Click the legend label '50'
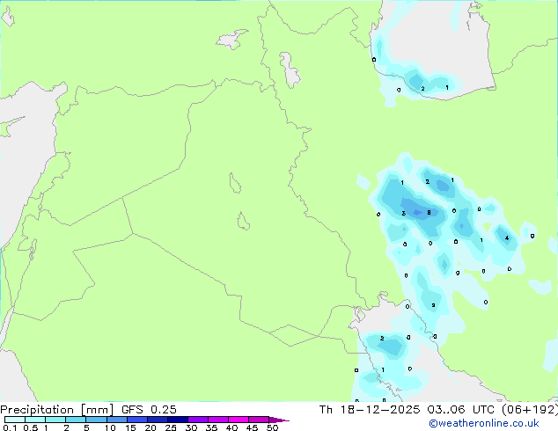 coord(272,427)
